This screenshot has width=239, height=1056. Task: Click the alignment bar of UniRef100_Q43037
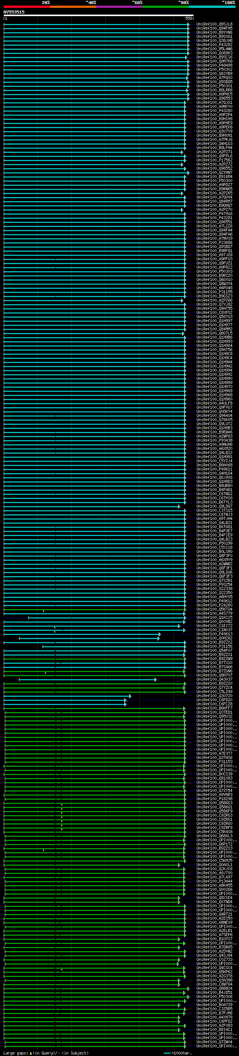(x=88, y=680)
